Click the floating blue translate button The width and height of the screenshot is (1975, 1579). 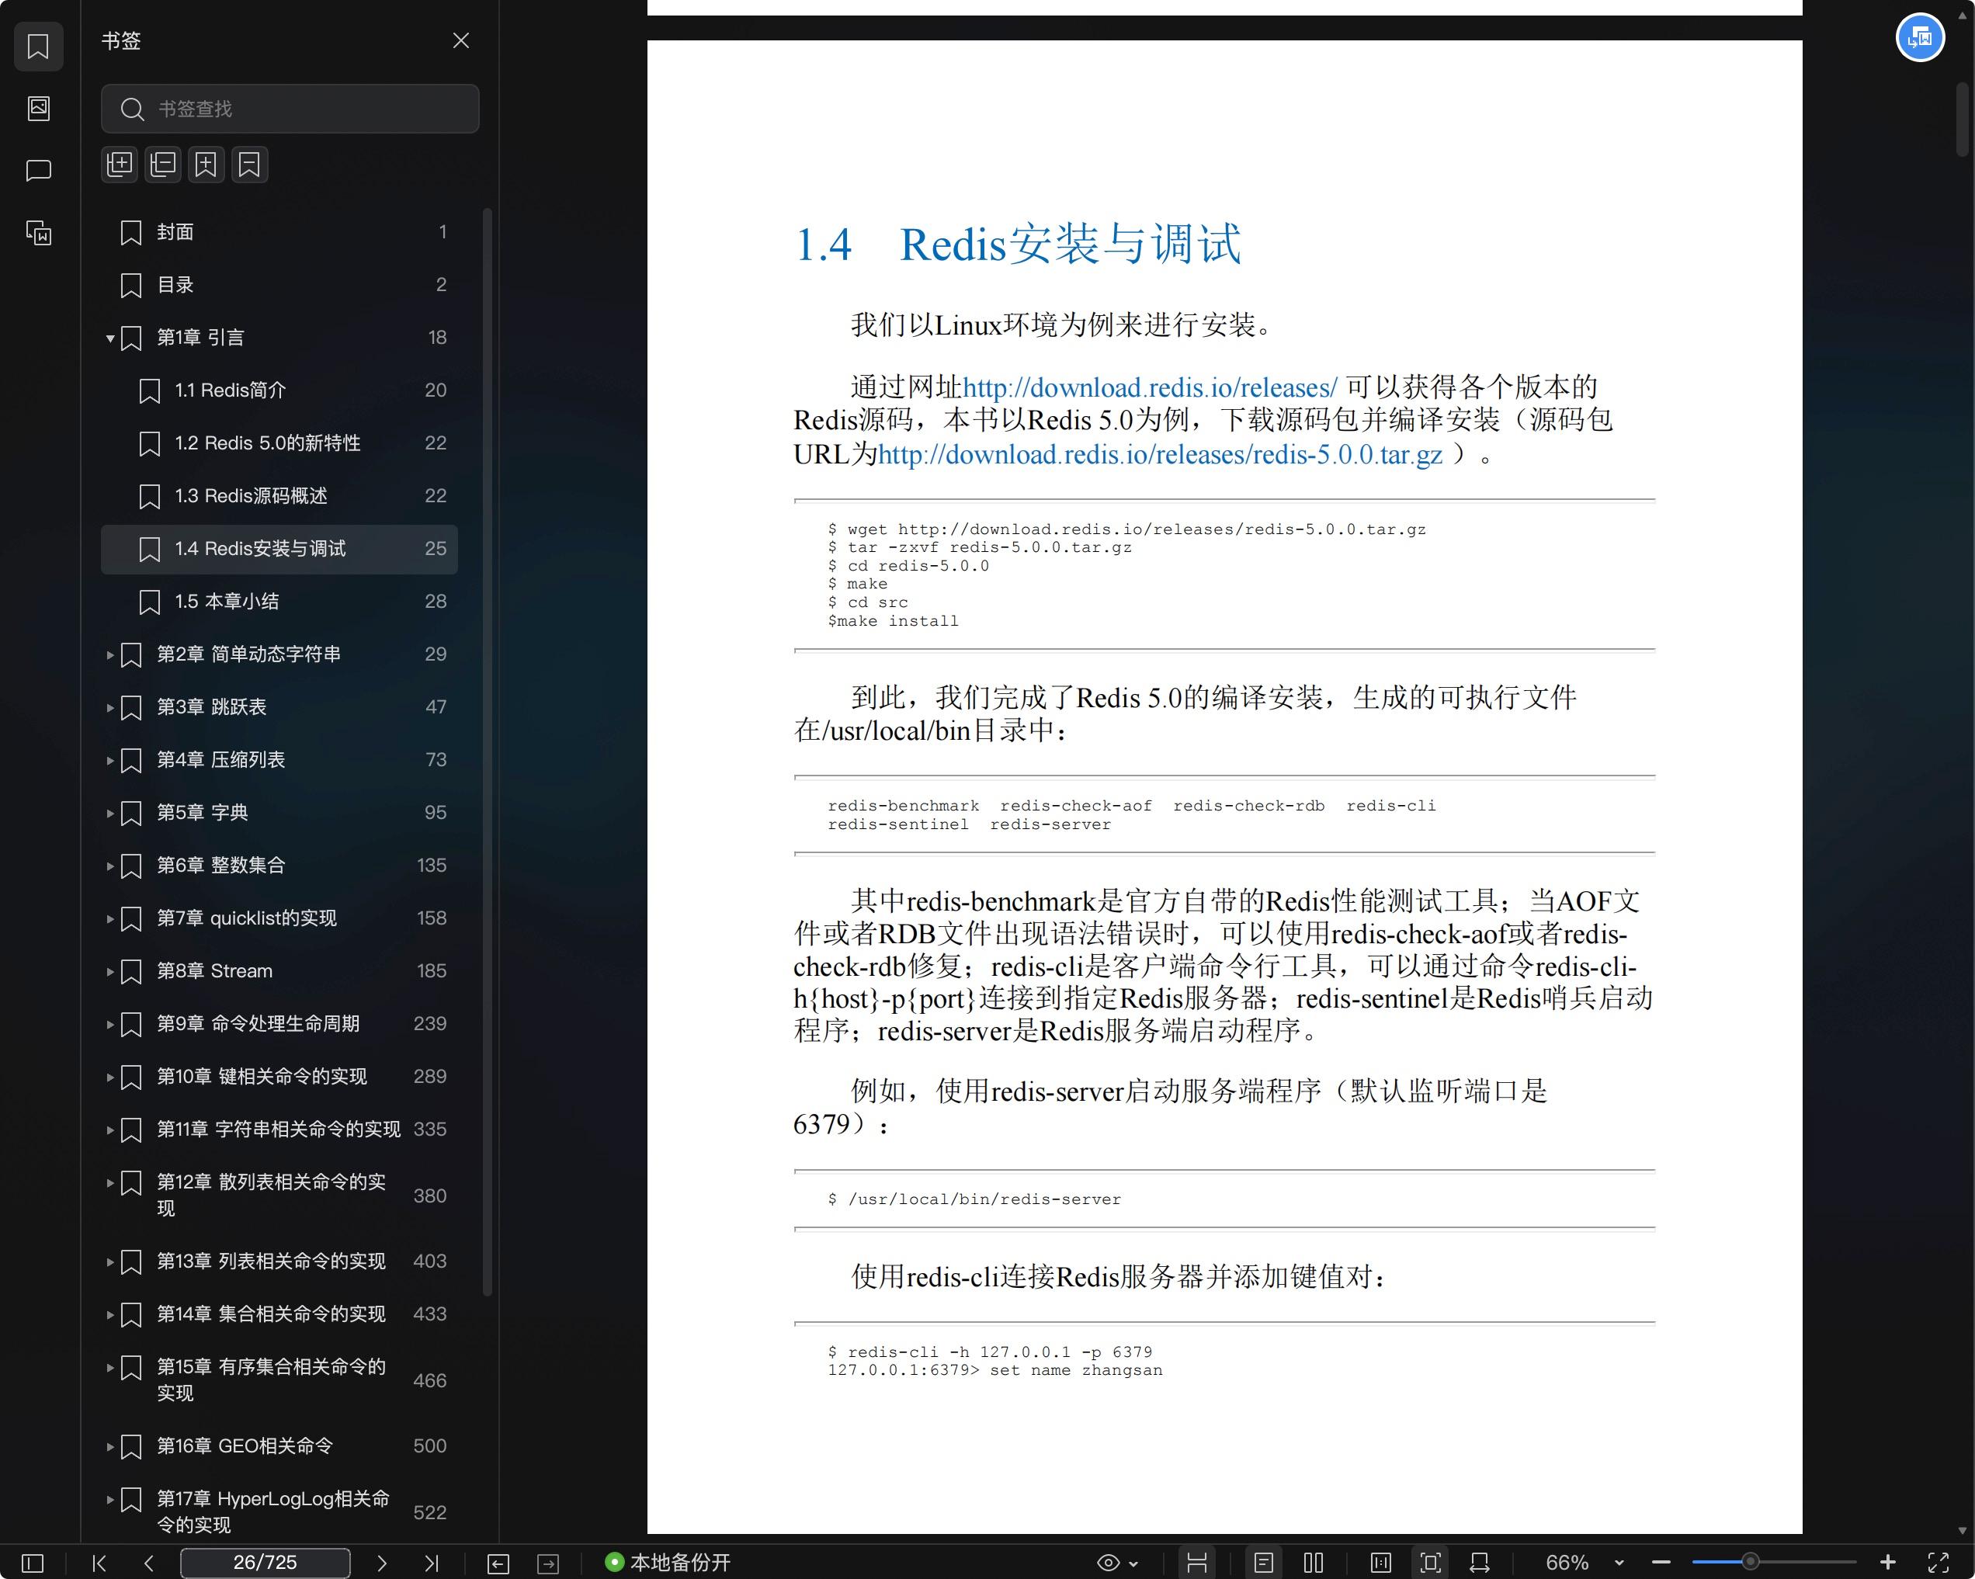click(x=1919, y=39)
